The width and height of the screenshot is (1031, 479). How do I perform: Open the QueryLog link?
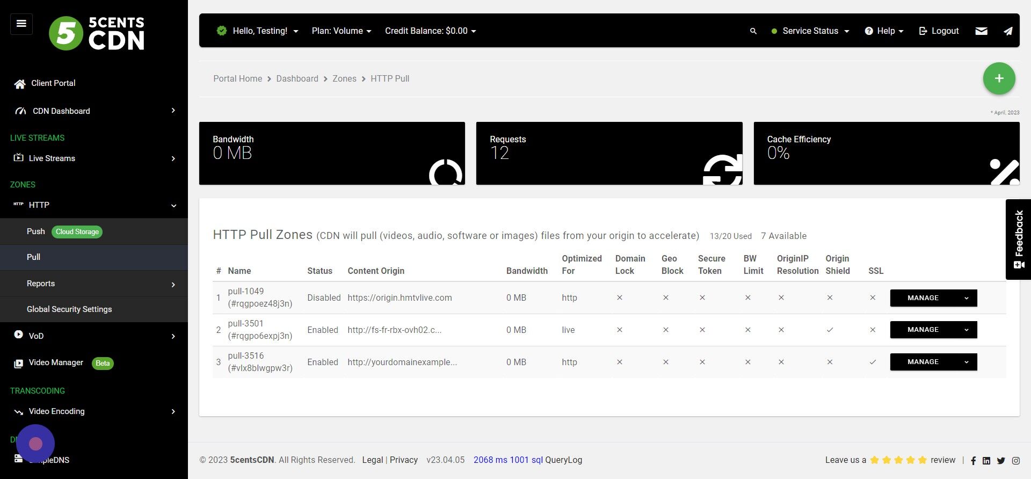coord(563,460)
